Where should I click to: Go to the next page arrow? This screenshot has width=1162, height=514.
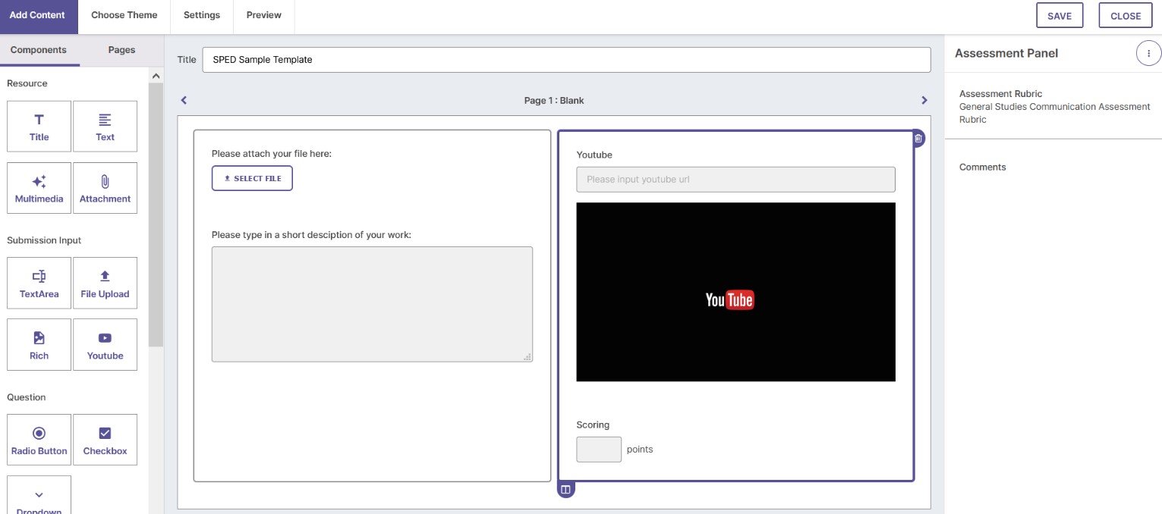924,100
